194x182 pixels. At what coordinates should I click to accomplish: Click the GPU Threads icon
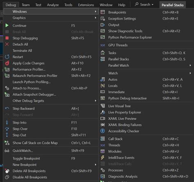point(103,45)
